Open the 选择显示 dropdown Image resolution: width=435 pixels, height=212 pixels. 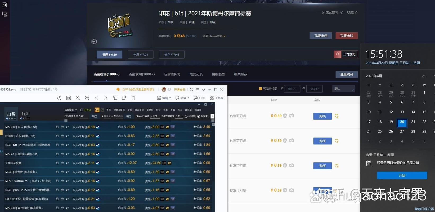71,110
